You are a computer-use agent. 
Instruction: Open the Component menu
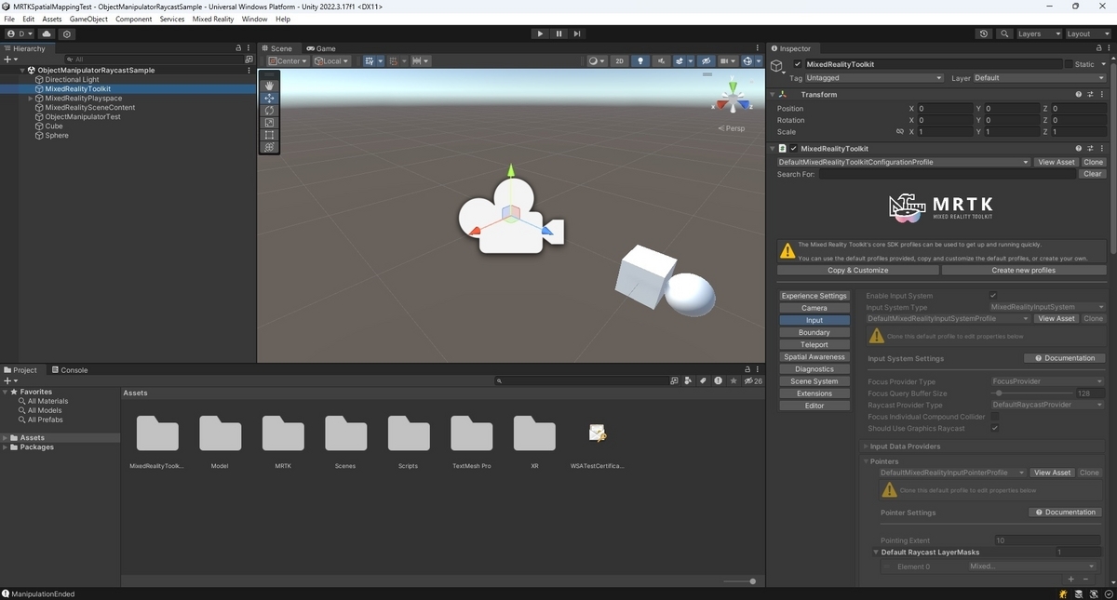click(133, 19)
